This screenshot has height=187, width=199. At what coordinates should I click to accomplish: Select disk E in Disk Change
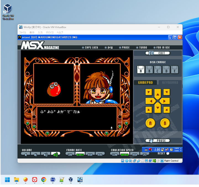(175, 69)
